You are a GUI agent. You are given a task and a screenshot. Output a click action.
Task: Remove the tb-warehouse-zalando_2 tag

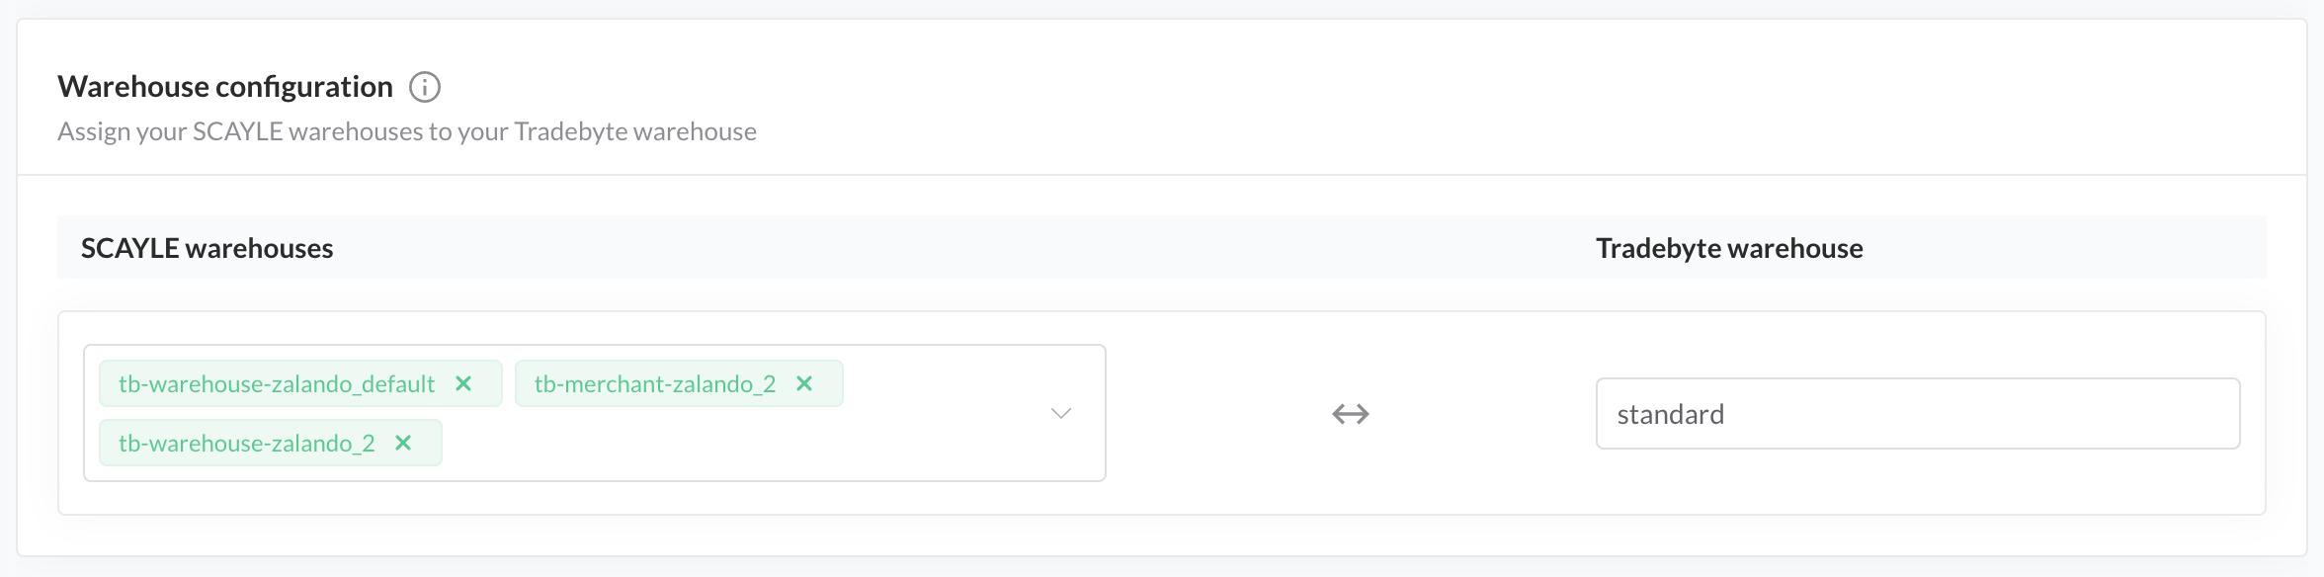[x=403, y=443]
